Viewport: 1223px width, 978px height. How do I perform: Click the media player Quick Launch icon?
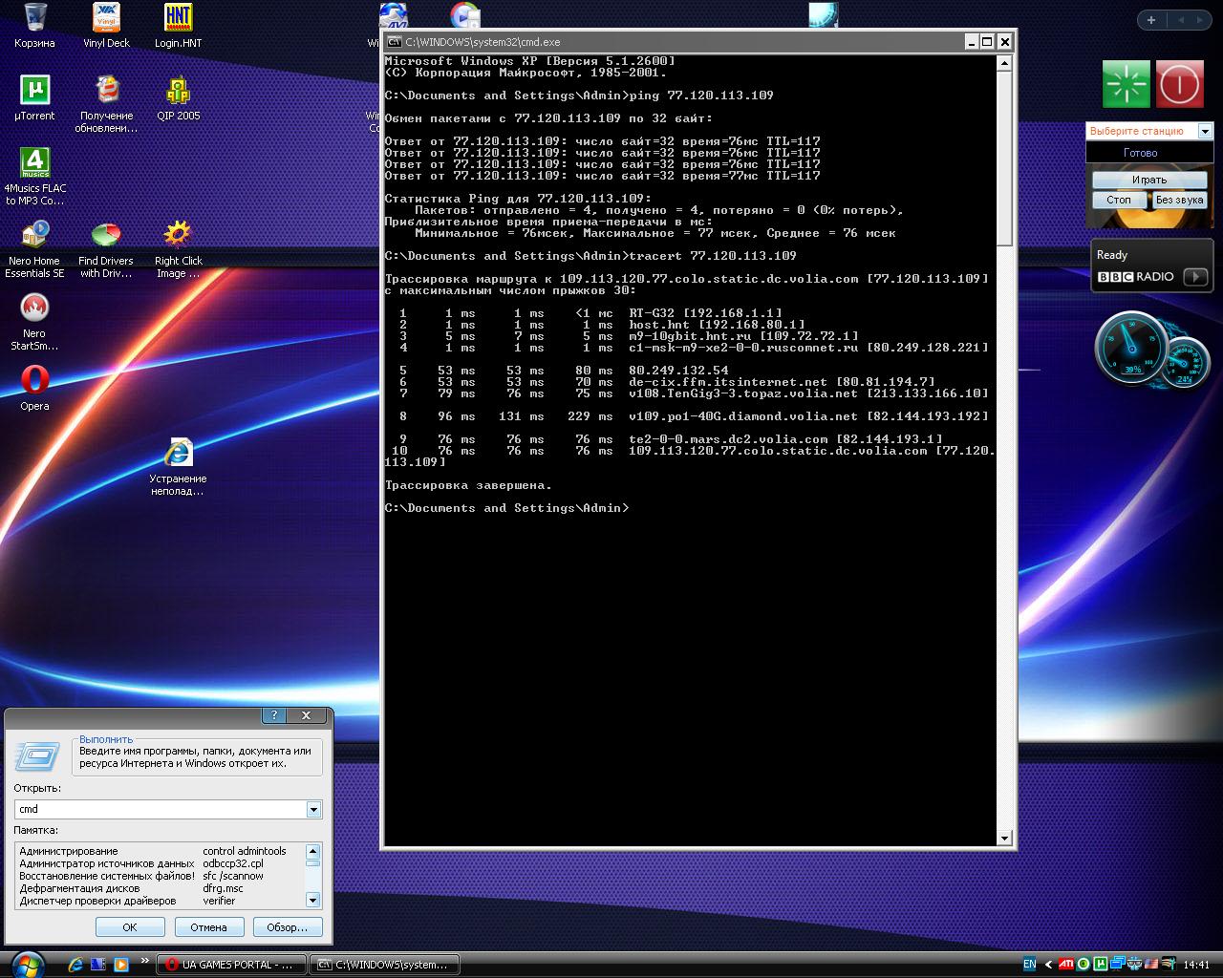pos(121,965)
